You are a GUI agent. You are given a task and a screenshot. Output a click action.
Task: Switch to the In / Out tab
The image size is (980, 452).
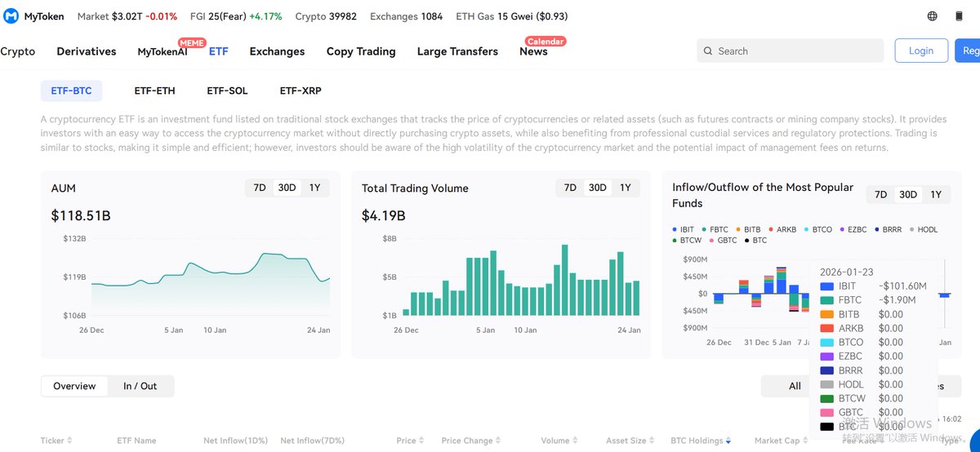tap(140, 386)
